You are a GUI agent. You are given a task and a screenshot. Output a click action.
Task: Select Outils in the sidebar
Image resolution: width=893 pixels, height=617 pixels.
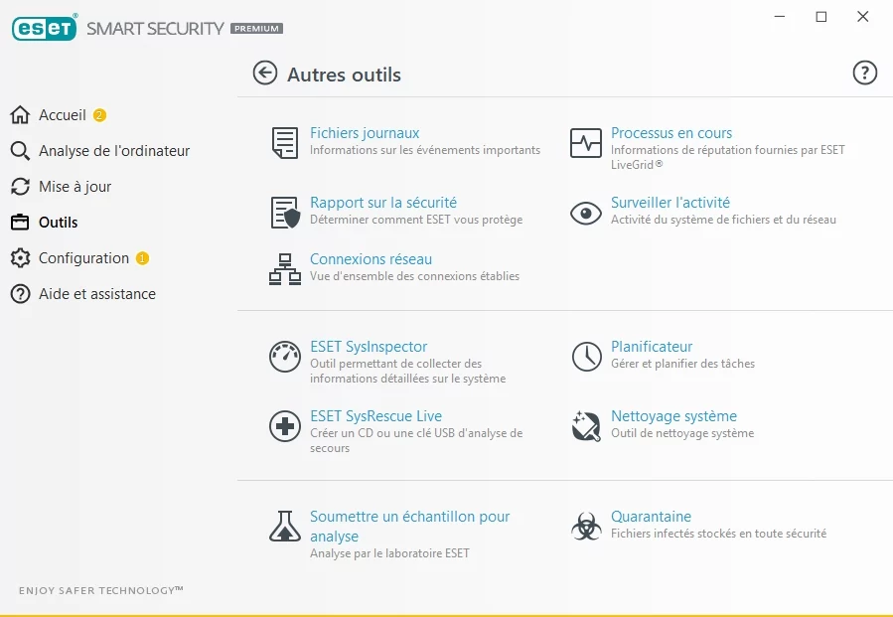coord(58,223)
